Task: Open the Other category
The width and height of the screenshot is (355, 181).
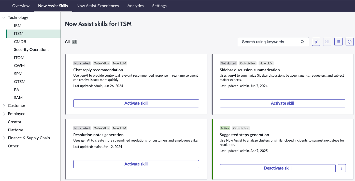Action: coord(13,146)
